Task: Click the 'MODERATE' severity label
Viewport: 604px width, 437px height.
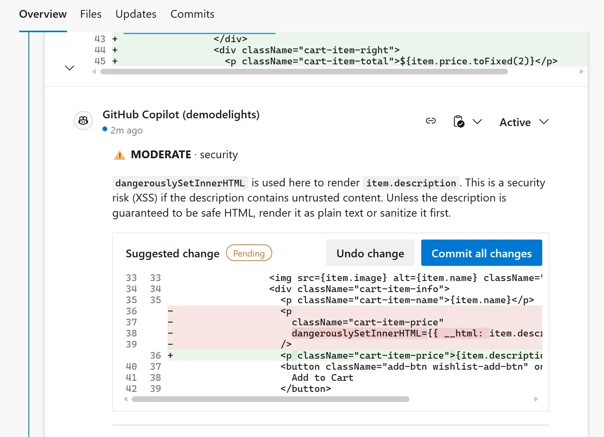Action: point(161,155)
